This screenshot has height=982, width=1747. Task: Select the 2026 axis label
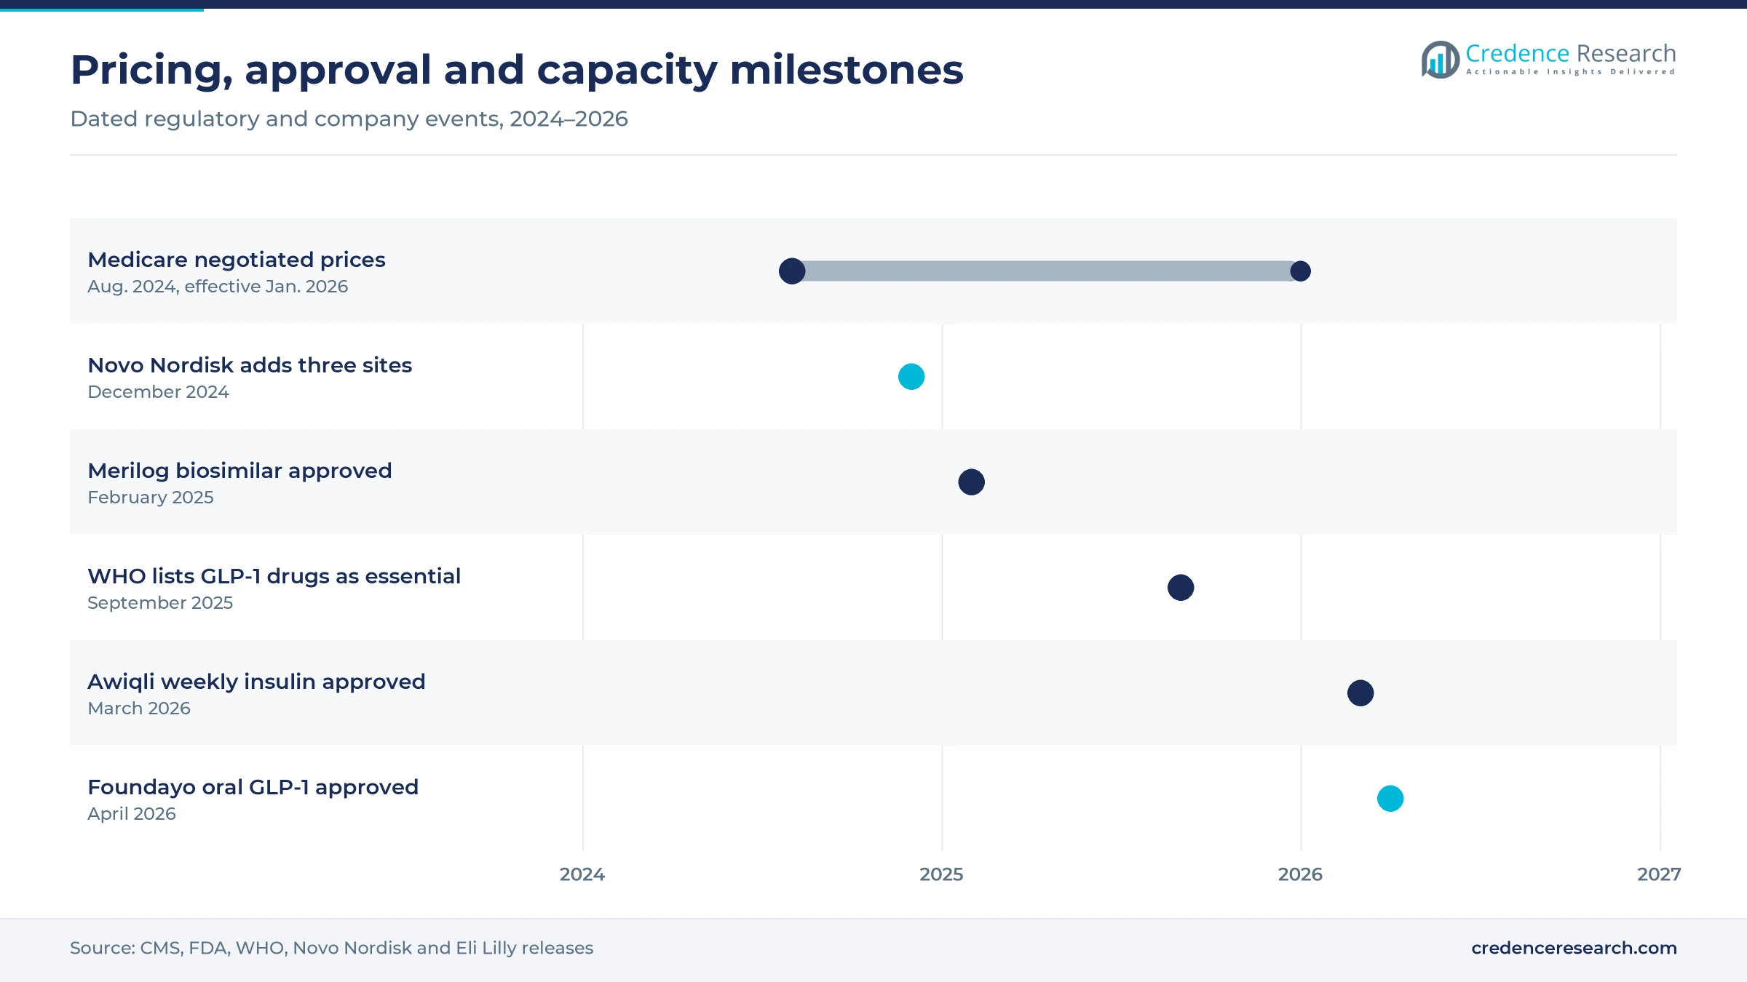click(x=1300, y=874)
